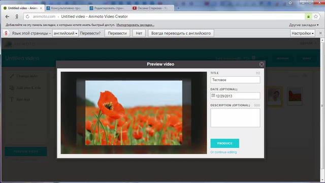Reload the page with the refresh icon
The image size is (325, 183).
click(27, 17)
